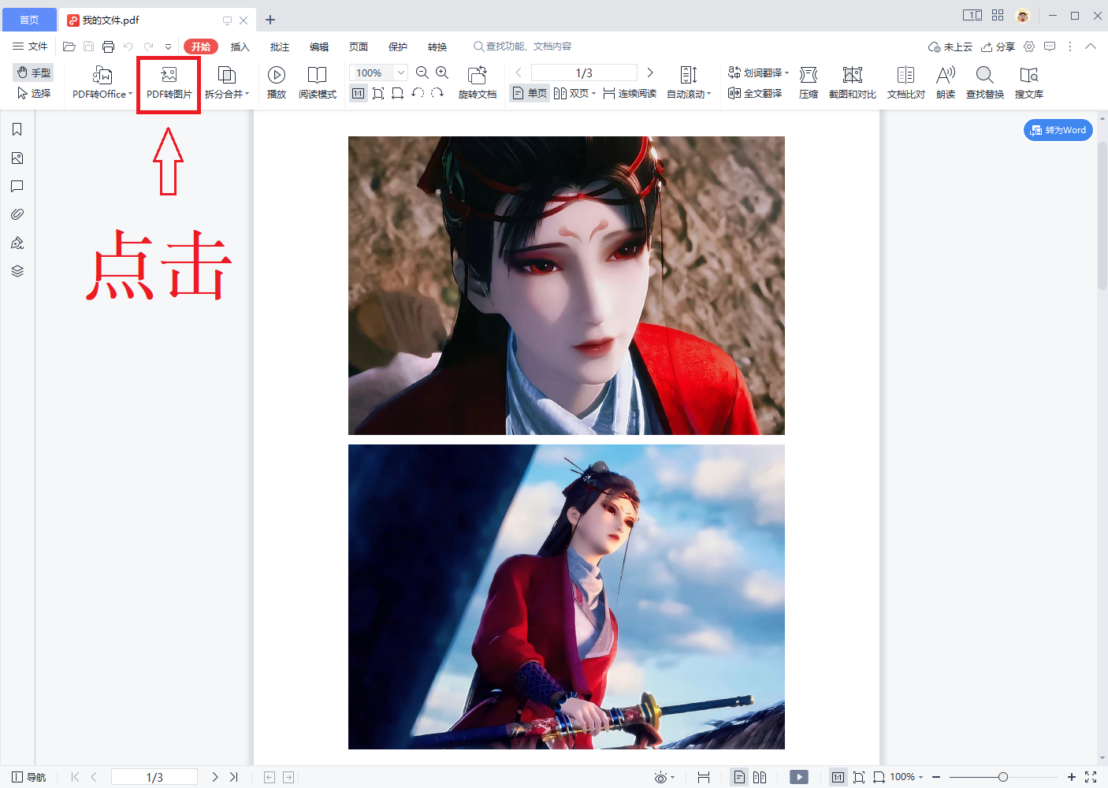
Task: Open the attachments paperclip panel
Action: click(17, 214)
